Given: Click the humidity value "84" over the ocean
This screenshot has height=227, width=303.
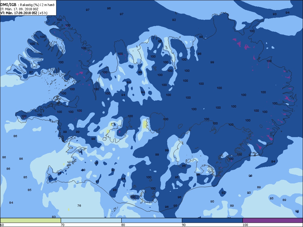Looking at the screenshot, I should [x=11, y=203].
